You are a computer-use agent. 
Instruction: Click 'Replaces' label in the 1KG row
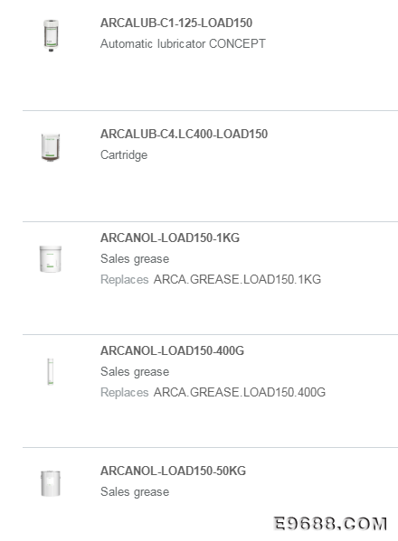[125, 279]
